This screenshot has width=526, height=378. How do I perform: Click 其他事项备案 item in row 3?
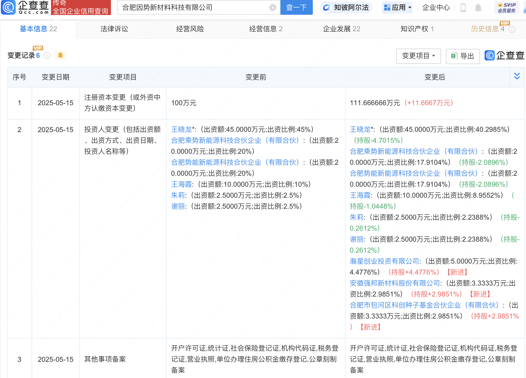[105, 359]
